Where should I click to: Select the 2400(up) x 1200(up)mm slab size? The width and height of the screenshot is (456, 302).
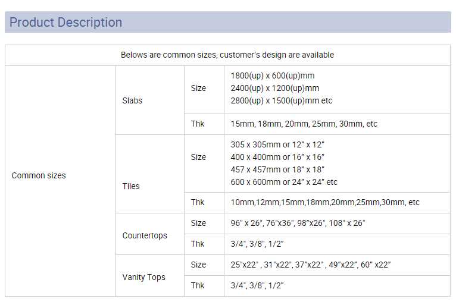[x=274, y=88]
